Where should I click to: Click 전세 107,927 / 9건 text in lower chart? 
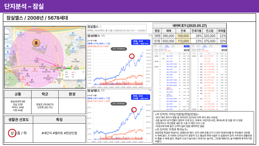(99, 101)
